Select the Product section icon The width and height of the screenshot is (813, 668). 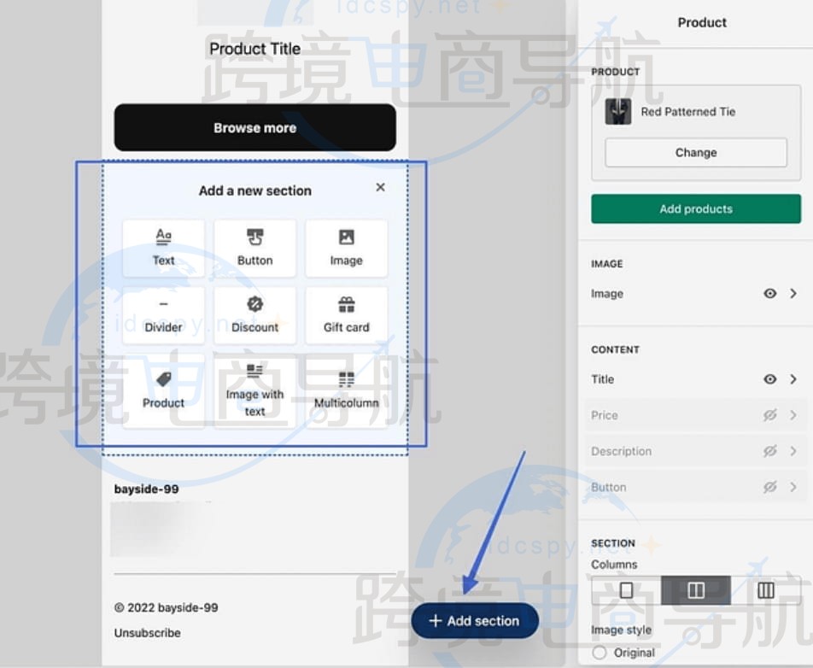(163, 391)
